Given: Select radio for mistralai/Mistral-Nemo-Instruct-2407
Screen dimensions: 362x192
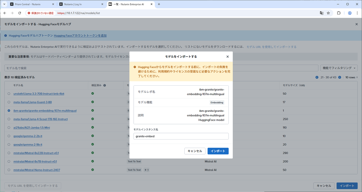Looking at the screenshot, I should coord(9,170).
